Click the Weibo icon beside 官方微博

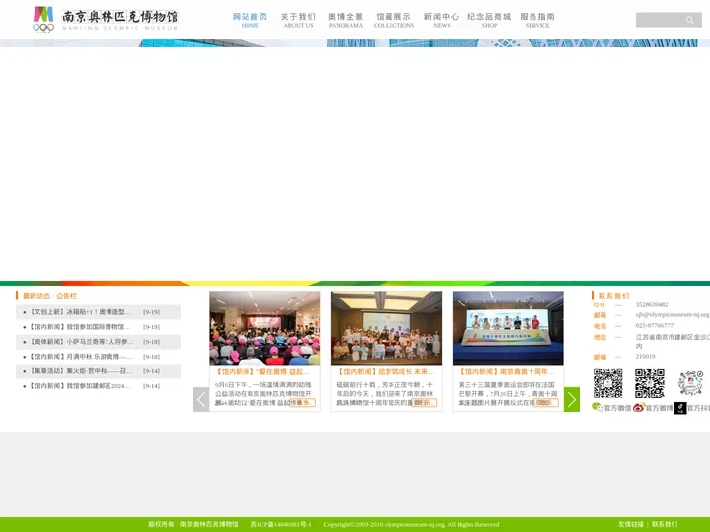639,408
